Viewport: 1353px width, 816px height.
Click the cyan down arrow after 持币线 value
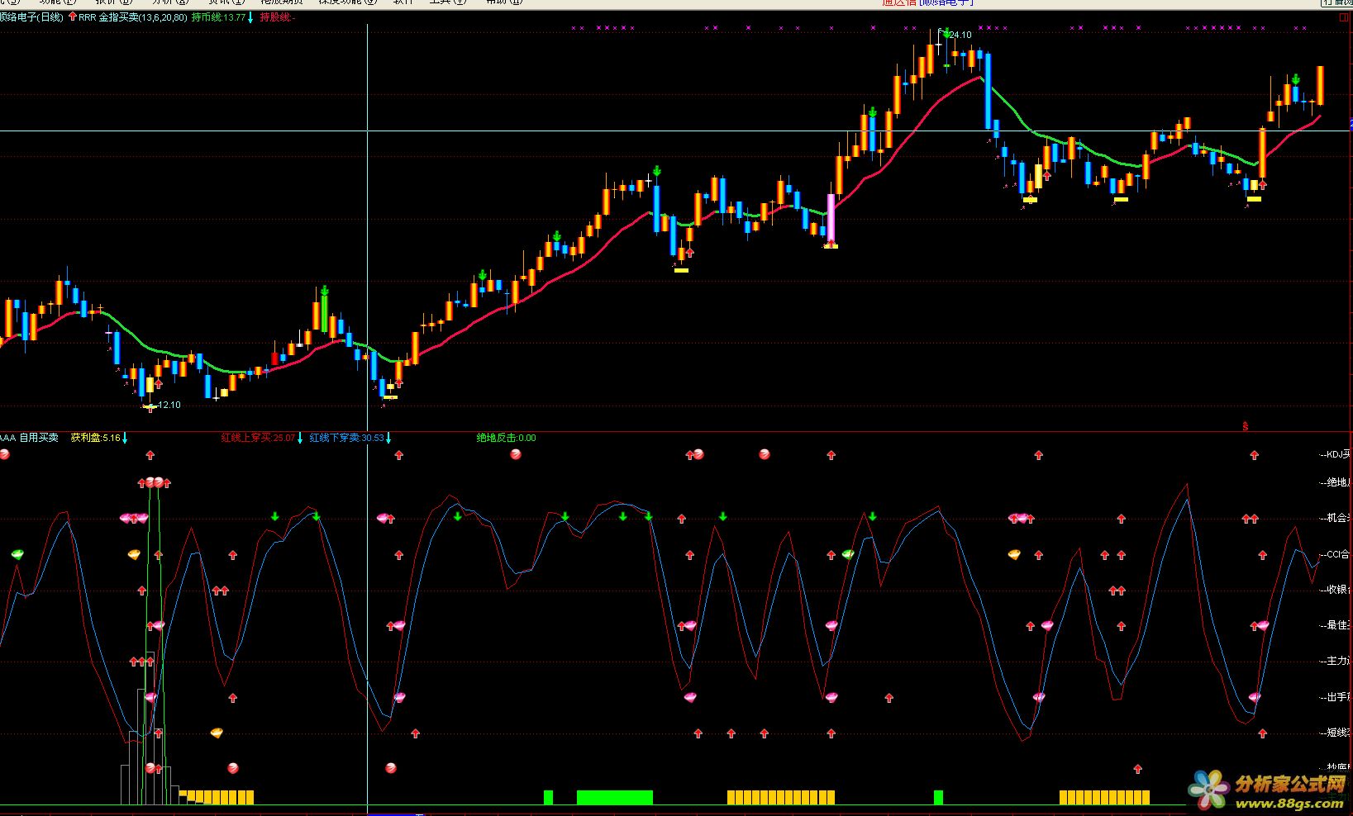[x=250, y=17]
